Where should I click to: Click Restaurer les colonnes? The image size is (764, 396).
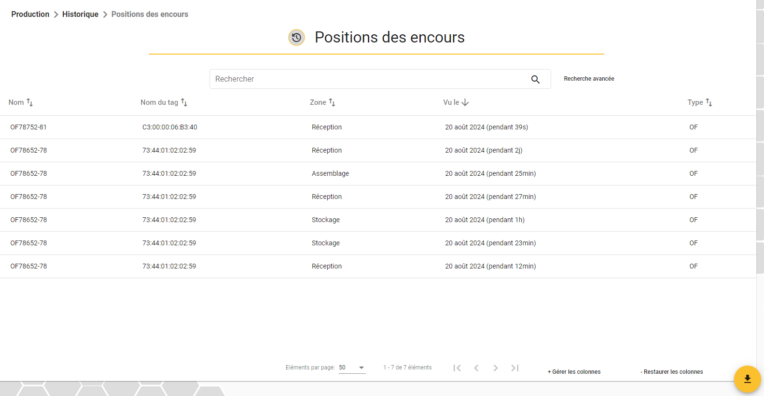672,372
